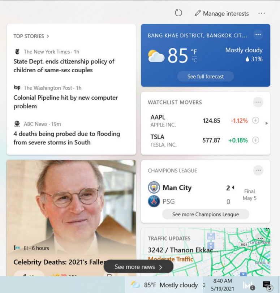Screen dimensions: 280x293
Task: Click taskbar weather widget 85°F
Action: (x=164, y=285)
